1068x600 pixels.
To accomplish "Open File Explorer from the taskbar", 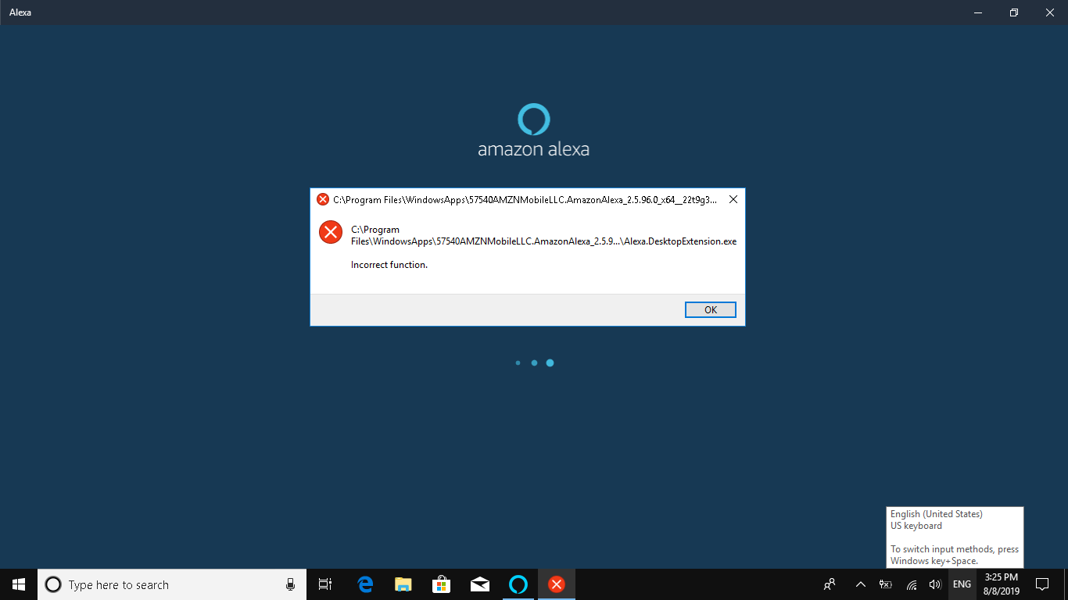I will (403, 584).
